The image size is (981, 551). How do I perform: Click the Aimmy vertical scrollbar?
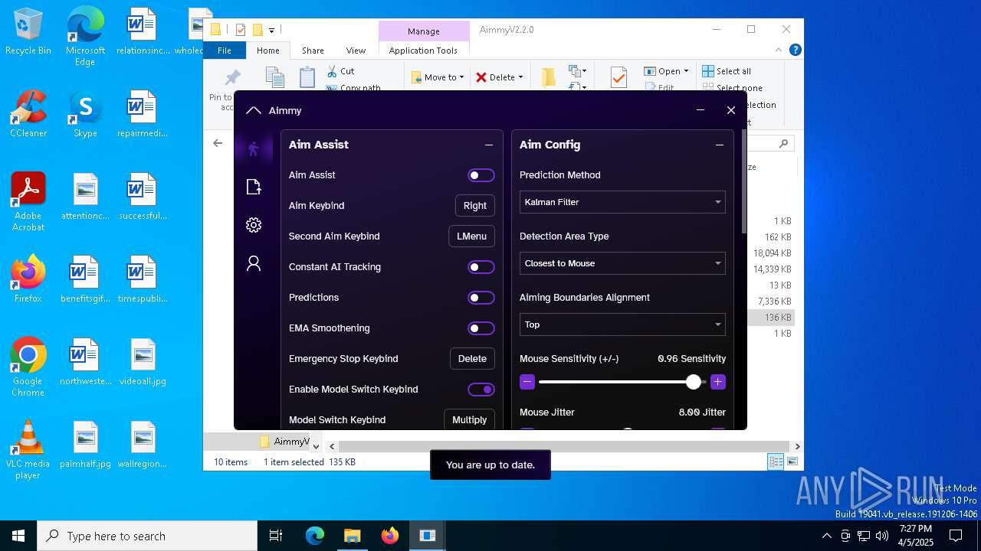pyautogui.click(x=743, y=182)
